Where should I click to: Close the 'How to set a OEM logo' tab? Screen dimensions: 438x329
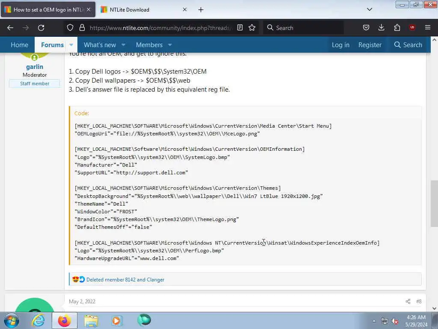pos(89,9)
